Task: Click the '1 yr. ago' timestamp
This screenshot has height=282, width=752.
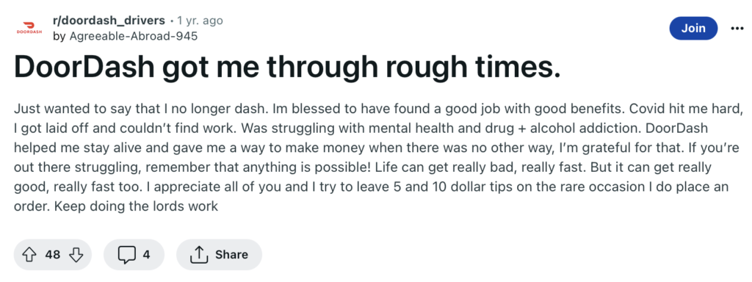Action: point(200,21)
